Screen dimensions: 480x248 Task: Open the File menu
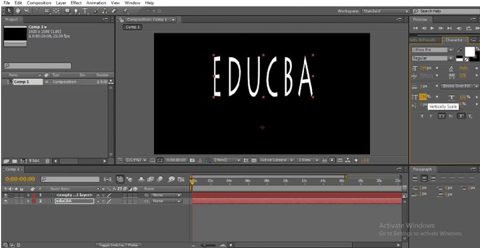[7, 3]
